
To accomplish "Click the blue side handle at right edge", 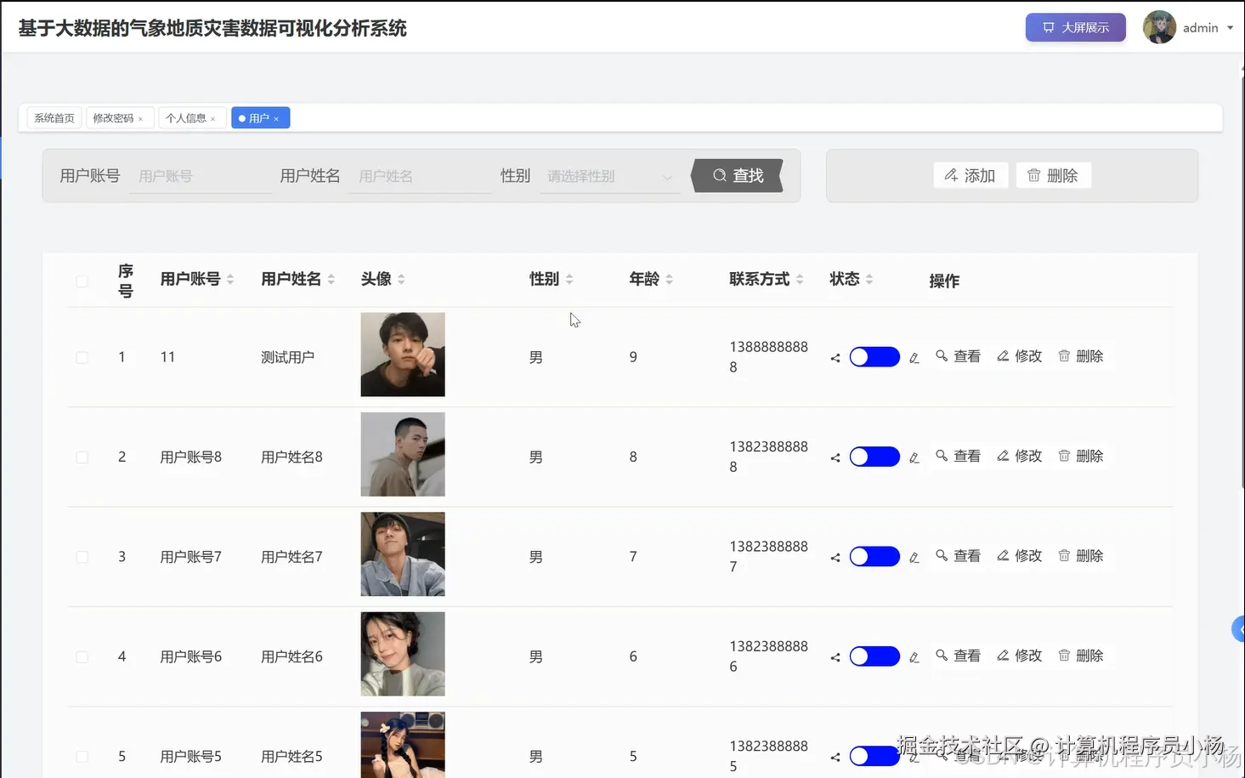I will coord(1238,629).
